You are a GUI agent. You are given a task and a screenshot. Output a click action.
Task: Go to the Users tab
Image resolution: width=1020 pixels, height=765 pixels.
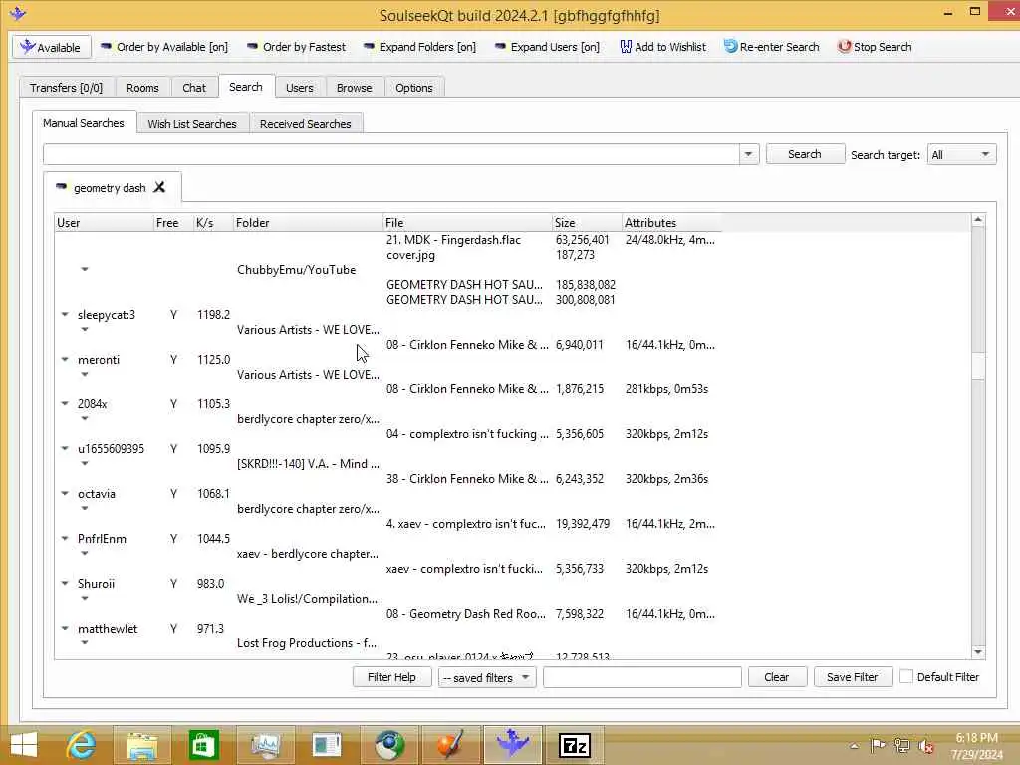[x=299, y=88]
